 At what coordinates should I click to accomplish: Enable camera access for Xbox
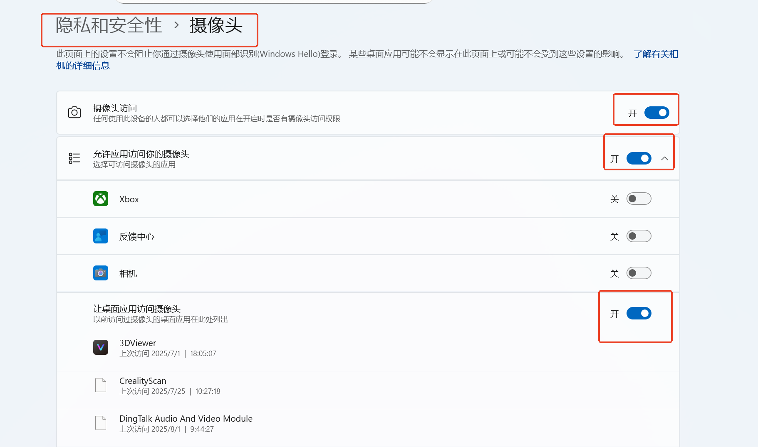coord(639,199)
